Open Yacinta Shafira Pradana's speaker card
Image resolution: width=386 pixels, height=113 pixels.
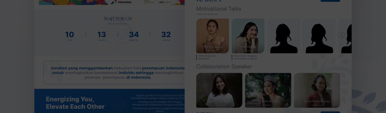click(317, 90)
